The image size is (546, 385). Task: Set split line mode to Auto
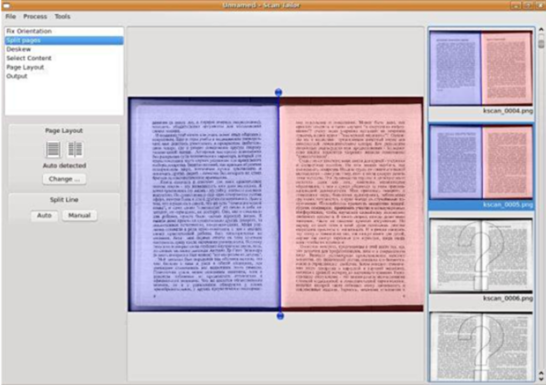[x=44, y=216]
